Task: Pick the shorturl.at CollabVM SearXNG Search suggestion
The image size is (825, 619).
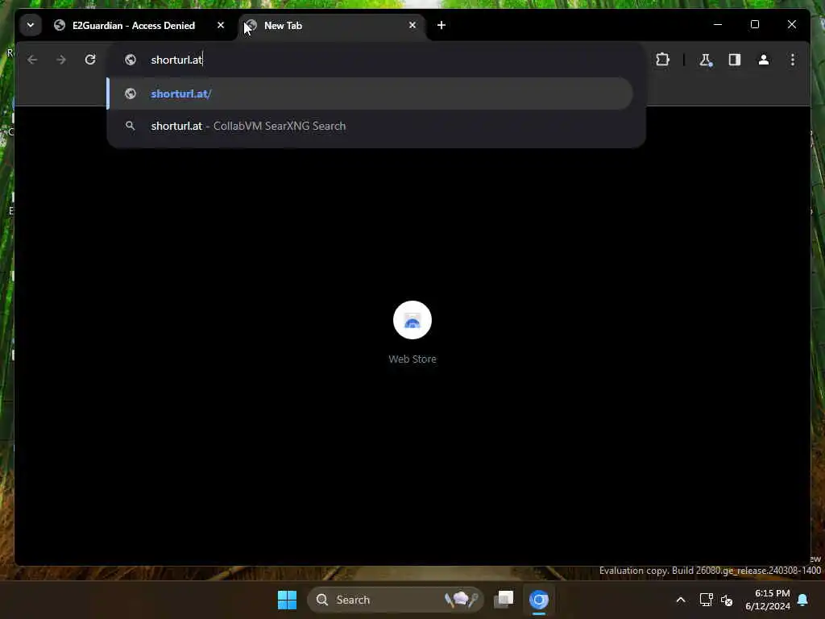Action: pos(371,126)
